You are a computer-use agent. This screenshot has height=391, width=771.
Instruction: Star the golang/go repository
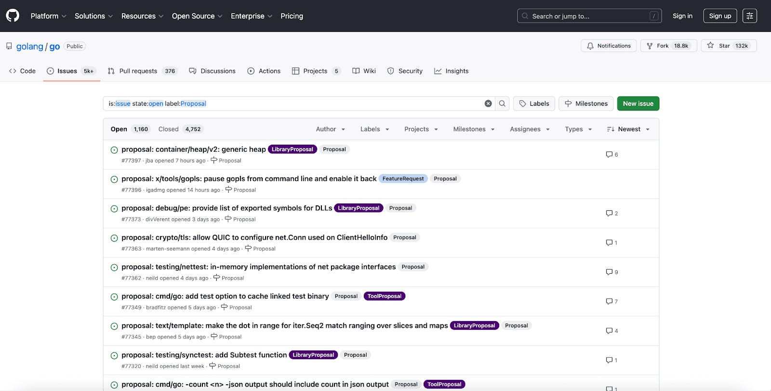click(x=729, y=46)
